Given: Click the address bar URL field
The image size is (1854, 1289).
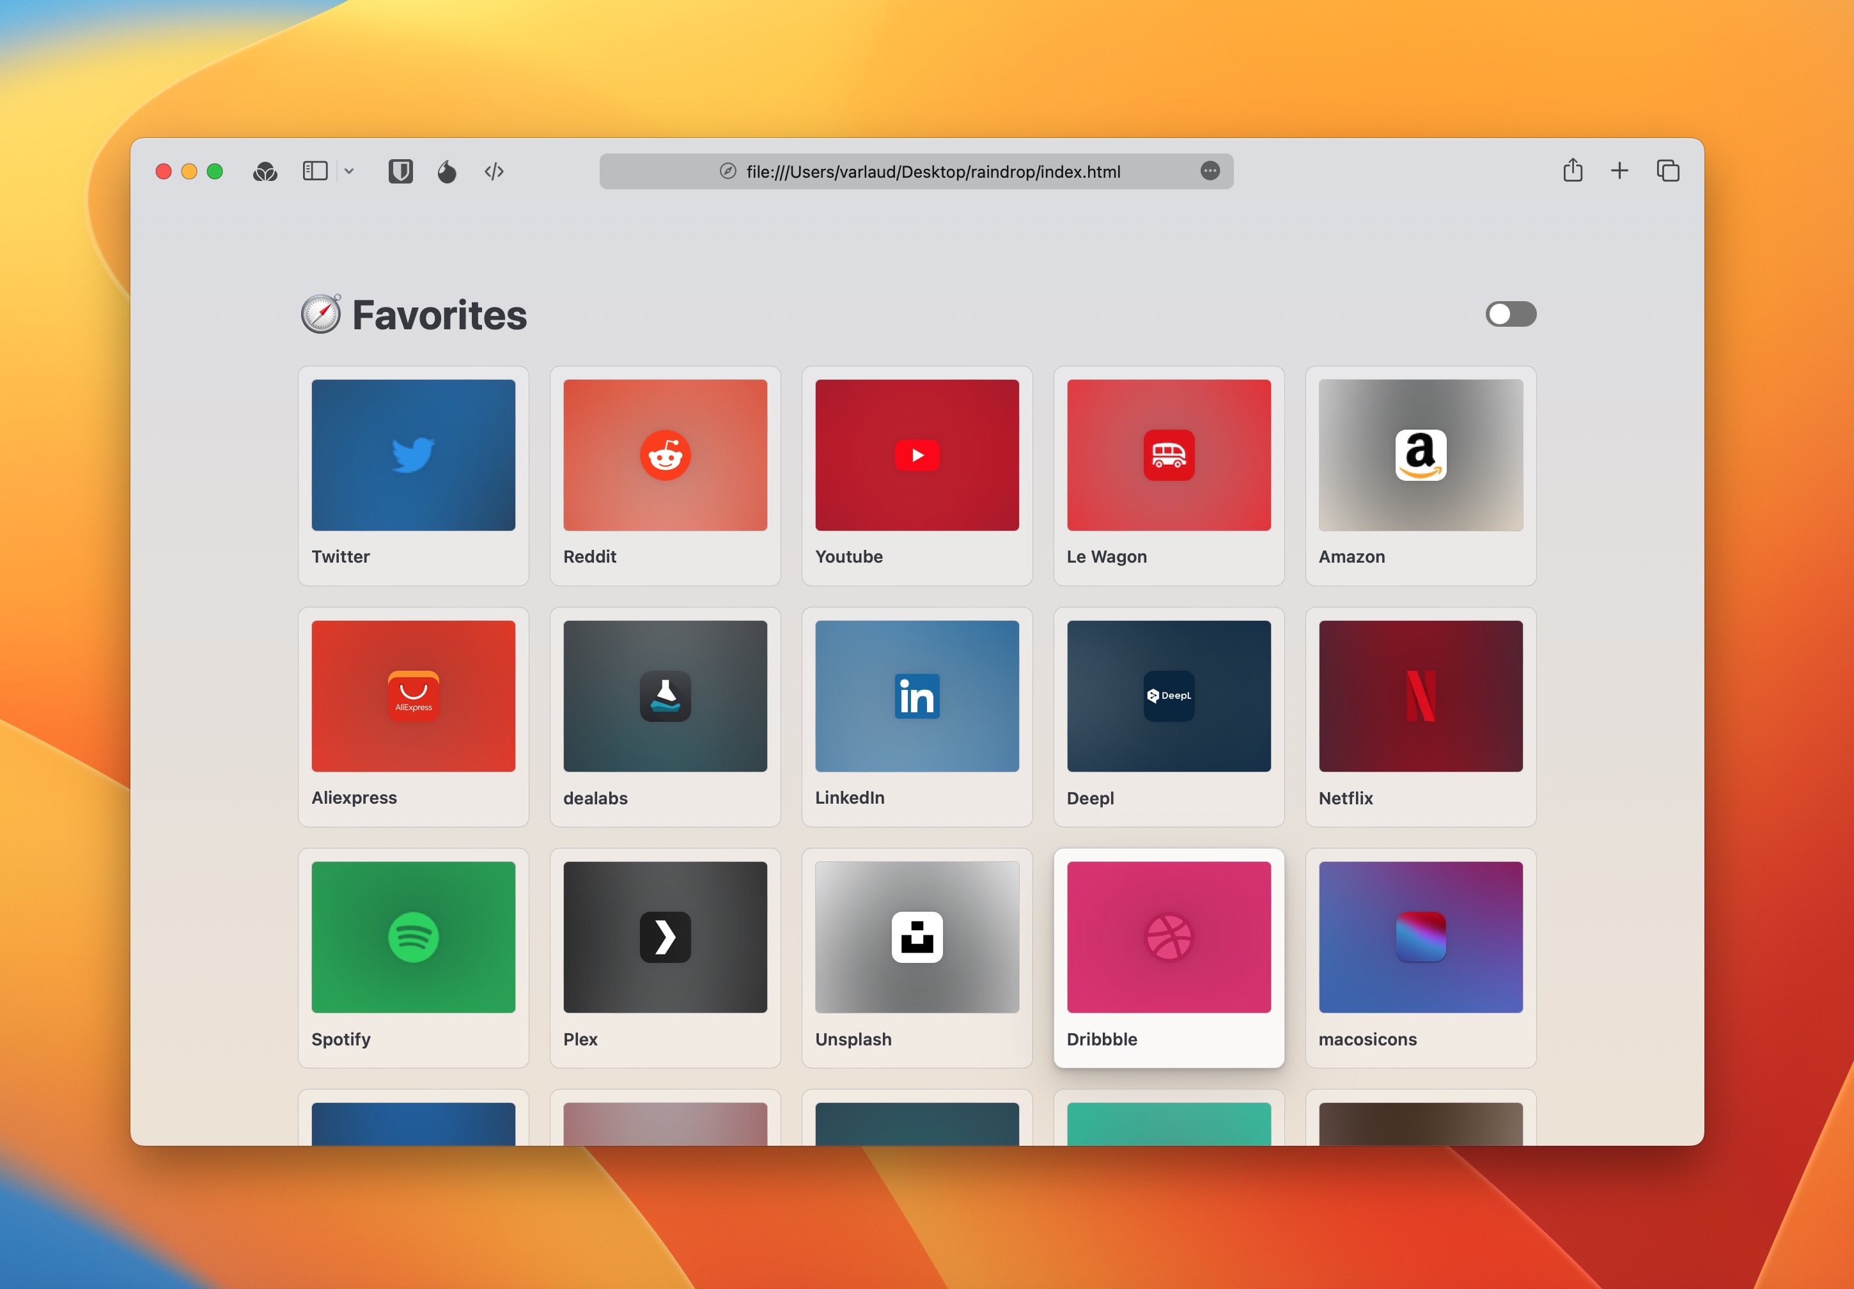Looking at the screenshot, I should 915,171.
